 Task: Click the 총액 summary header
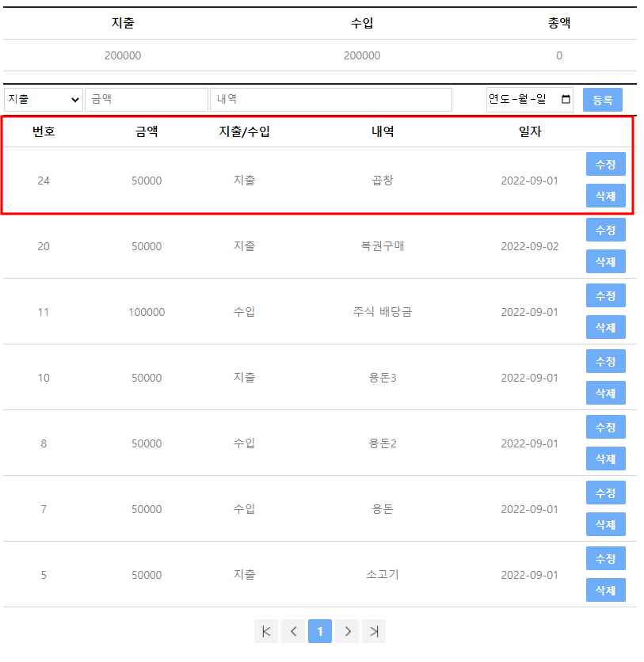click(x=559, y=23)
